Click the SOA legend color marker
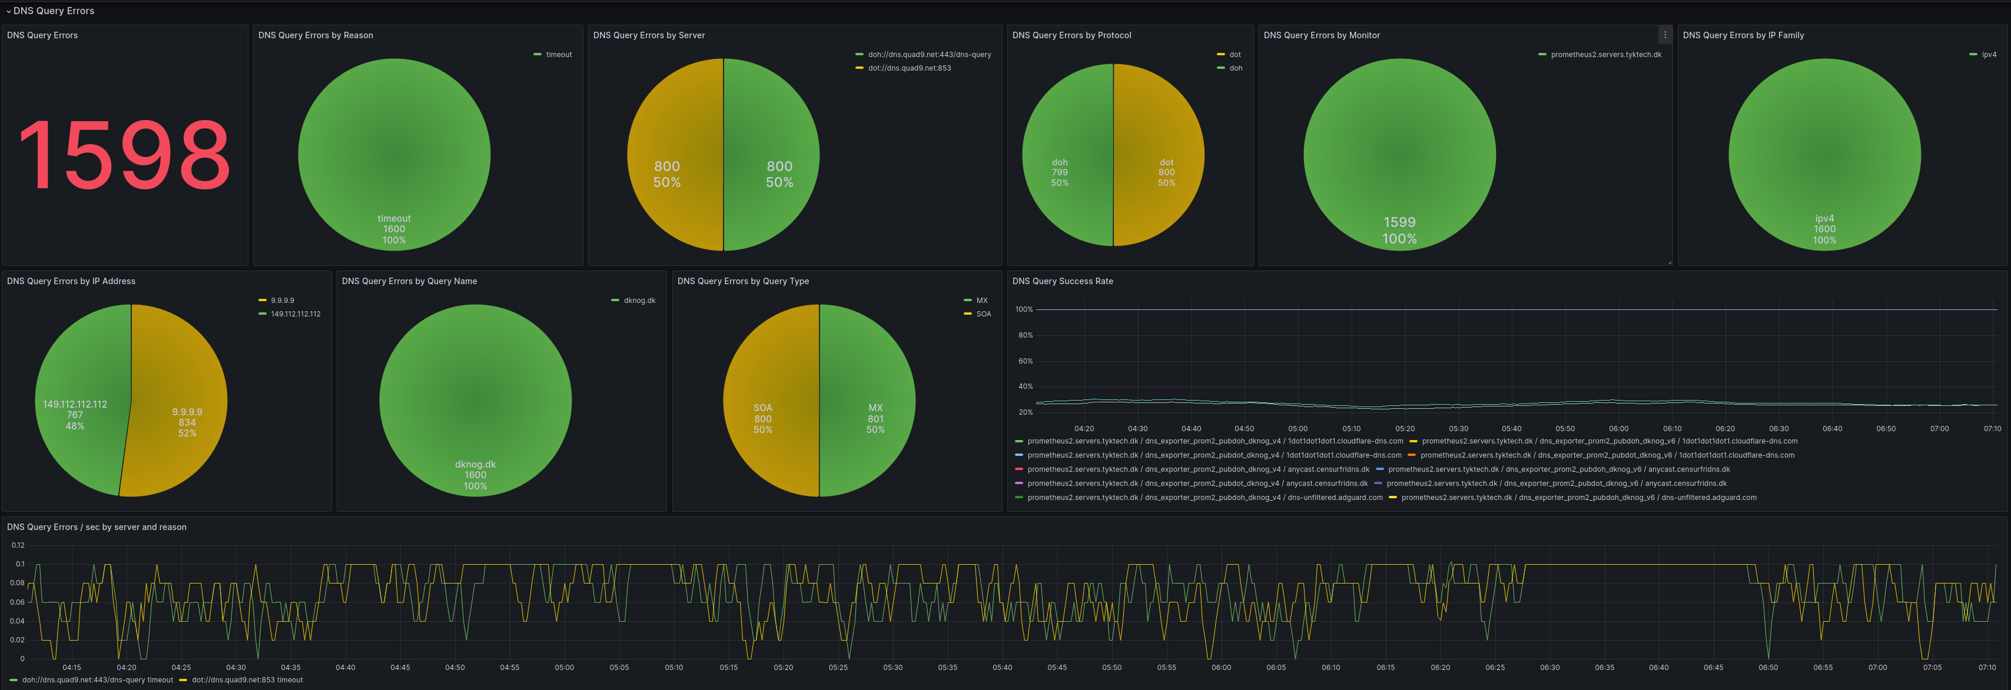Image resolution: width=2011 pixels, height=690 pixels. [x=968, y=314]
